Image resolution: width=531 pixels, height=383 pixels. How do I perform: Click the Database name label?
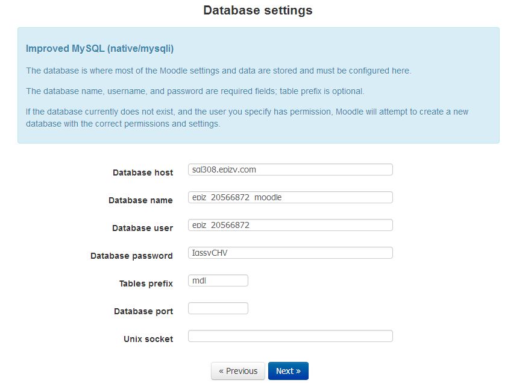click(140, 200)
